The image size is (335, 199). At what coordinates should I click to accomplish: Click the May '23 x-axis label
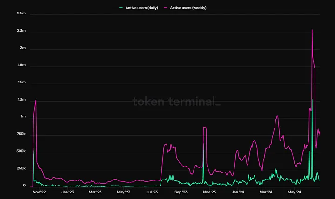[123, 192]
